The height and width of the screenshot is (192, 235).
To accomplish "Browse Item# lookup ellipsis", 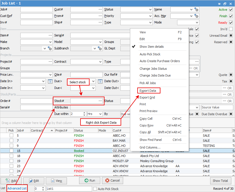I will (50, 35).
